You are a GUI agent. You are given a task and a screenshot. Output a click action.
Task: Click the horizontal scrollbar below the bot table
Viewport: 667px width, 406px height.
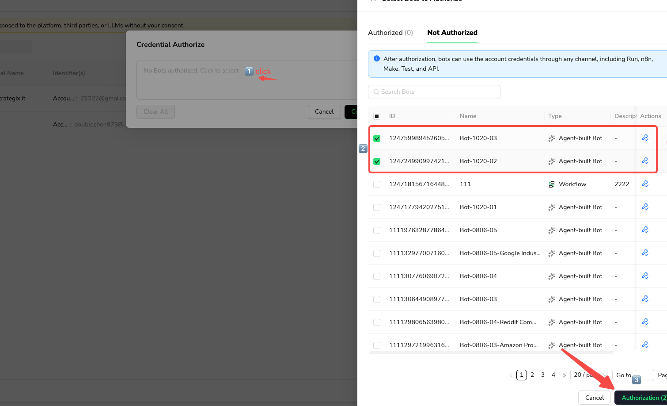coord(491,352)
